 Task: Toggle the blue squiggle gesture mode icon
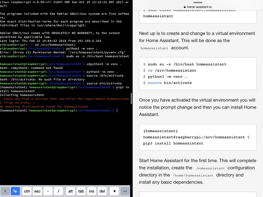15,191
